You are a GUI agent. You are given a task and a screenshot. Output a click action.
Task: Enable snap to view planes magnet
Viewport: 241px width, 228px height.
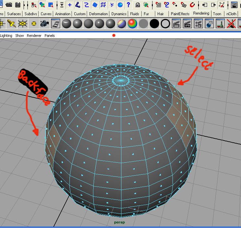(x=183, y=5)
